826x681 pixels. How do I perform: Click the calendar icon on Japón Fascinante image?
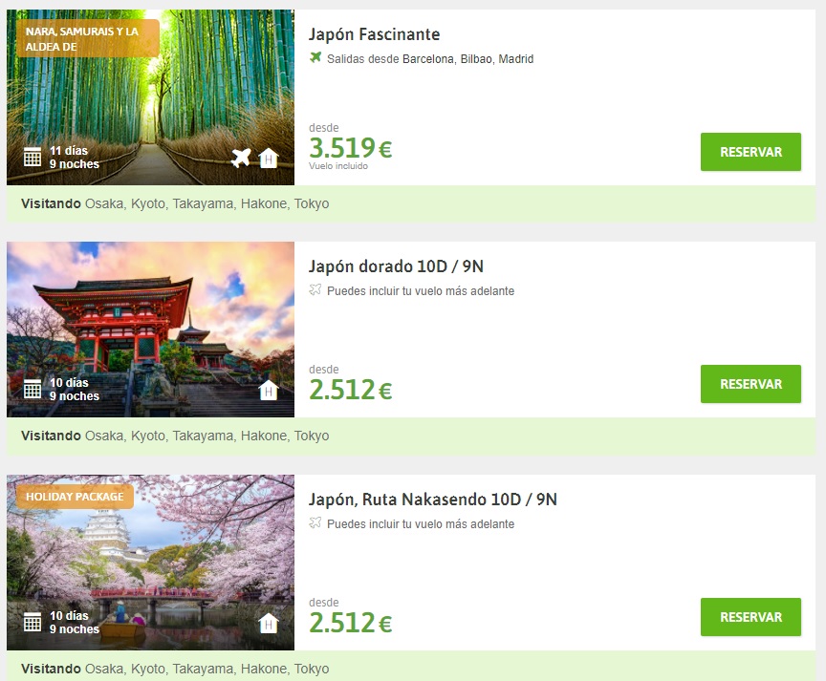click(33, 157)
